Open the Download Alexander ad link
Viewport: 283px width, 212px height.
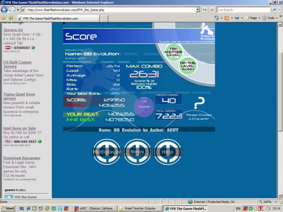pyautogui.click(x=22, y=158)
